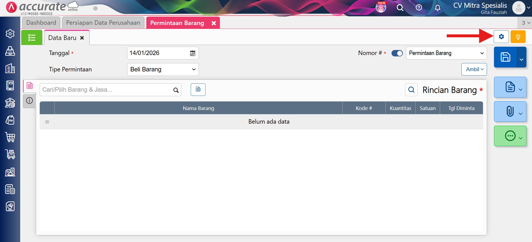Open the paperclip attachment button
Viewport: 532px width, 242px height.
pos(510,111)
